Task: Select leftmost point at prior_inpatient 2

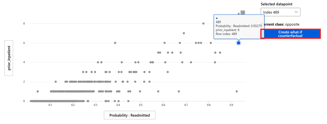Action: pyautogui.click(x=56, y=82)
